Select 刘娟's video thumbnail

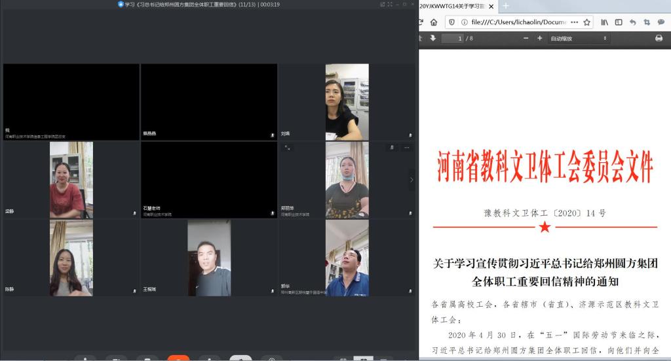(x=347, y=102)
